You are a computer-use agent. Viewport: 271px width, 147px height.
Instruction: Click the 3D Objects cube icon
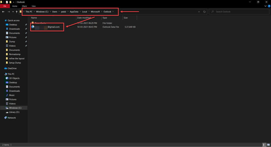click(x=7, y=78)
